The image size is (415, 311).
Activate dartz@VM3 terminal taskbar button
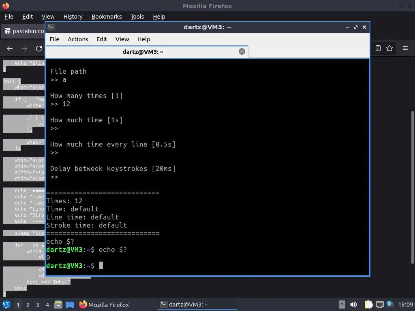(197, 305)
